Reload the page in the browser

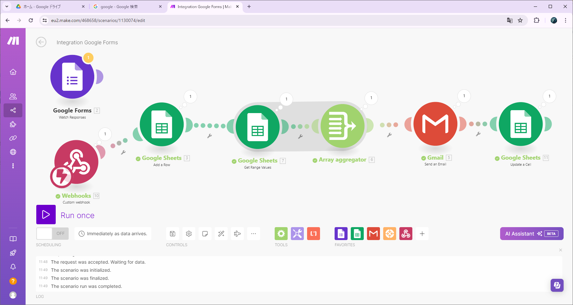(31, 20)
